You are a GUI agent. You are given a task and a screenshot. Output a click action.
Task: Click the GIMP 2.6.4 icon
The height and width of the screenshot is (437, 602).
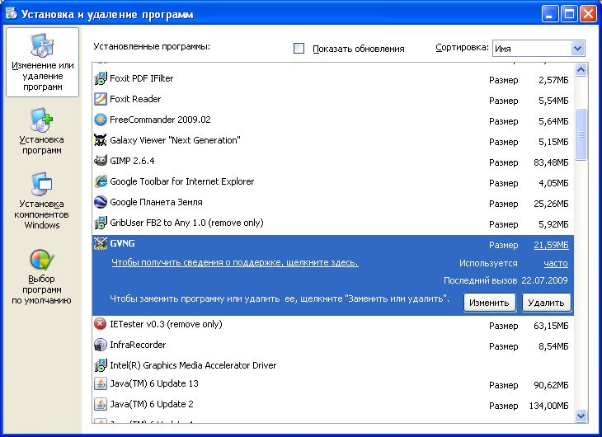[101, 161]
